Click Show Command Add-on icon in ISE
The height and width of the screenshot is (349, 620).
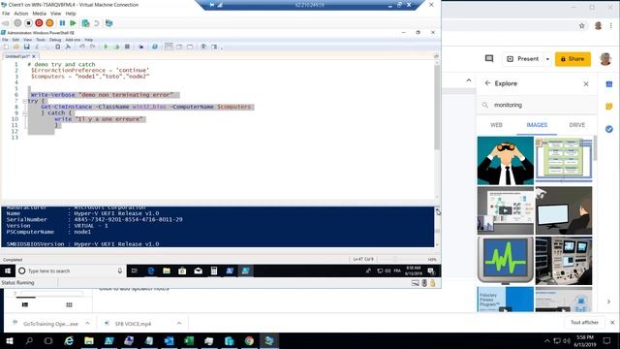point(214,47)
